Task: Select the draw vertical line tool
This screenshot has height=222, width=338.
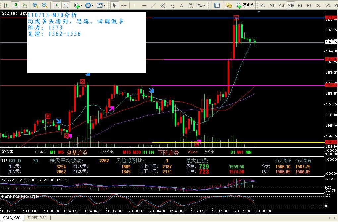Action: [x=135, y=5]
